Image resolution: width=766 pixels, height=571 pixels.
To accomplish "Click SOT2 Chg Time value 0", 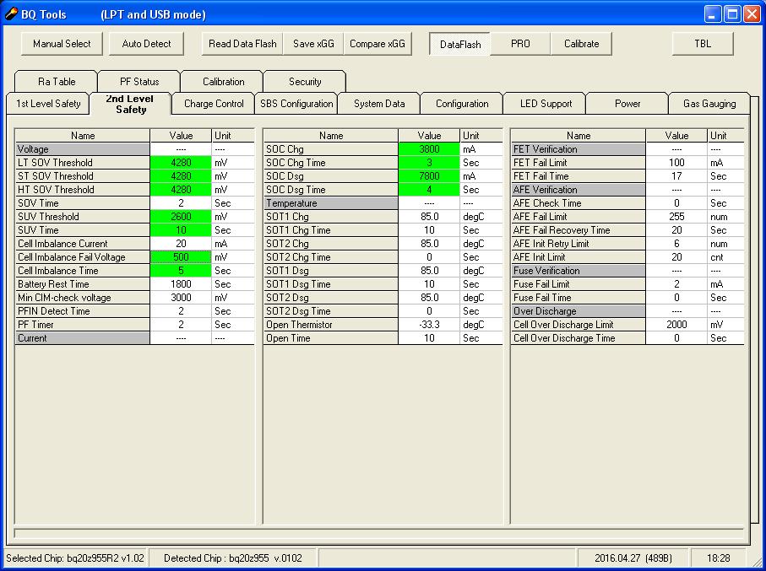I will [429, 257].
